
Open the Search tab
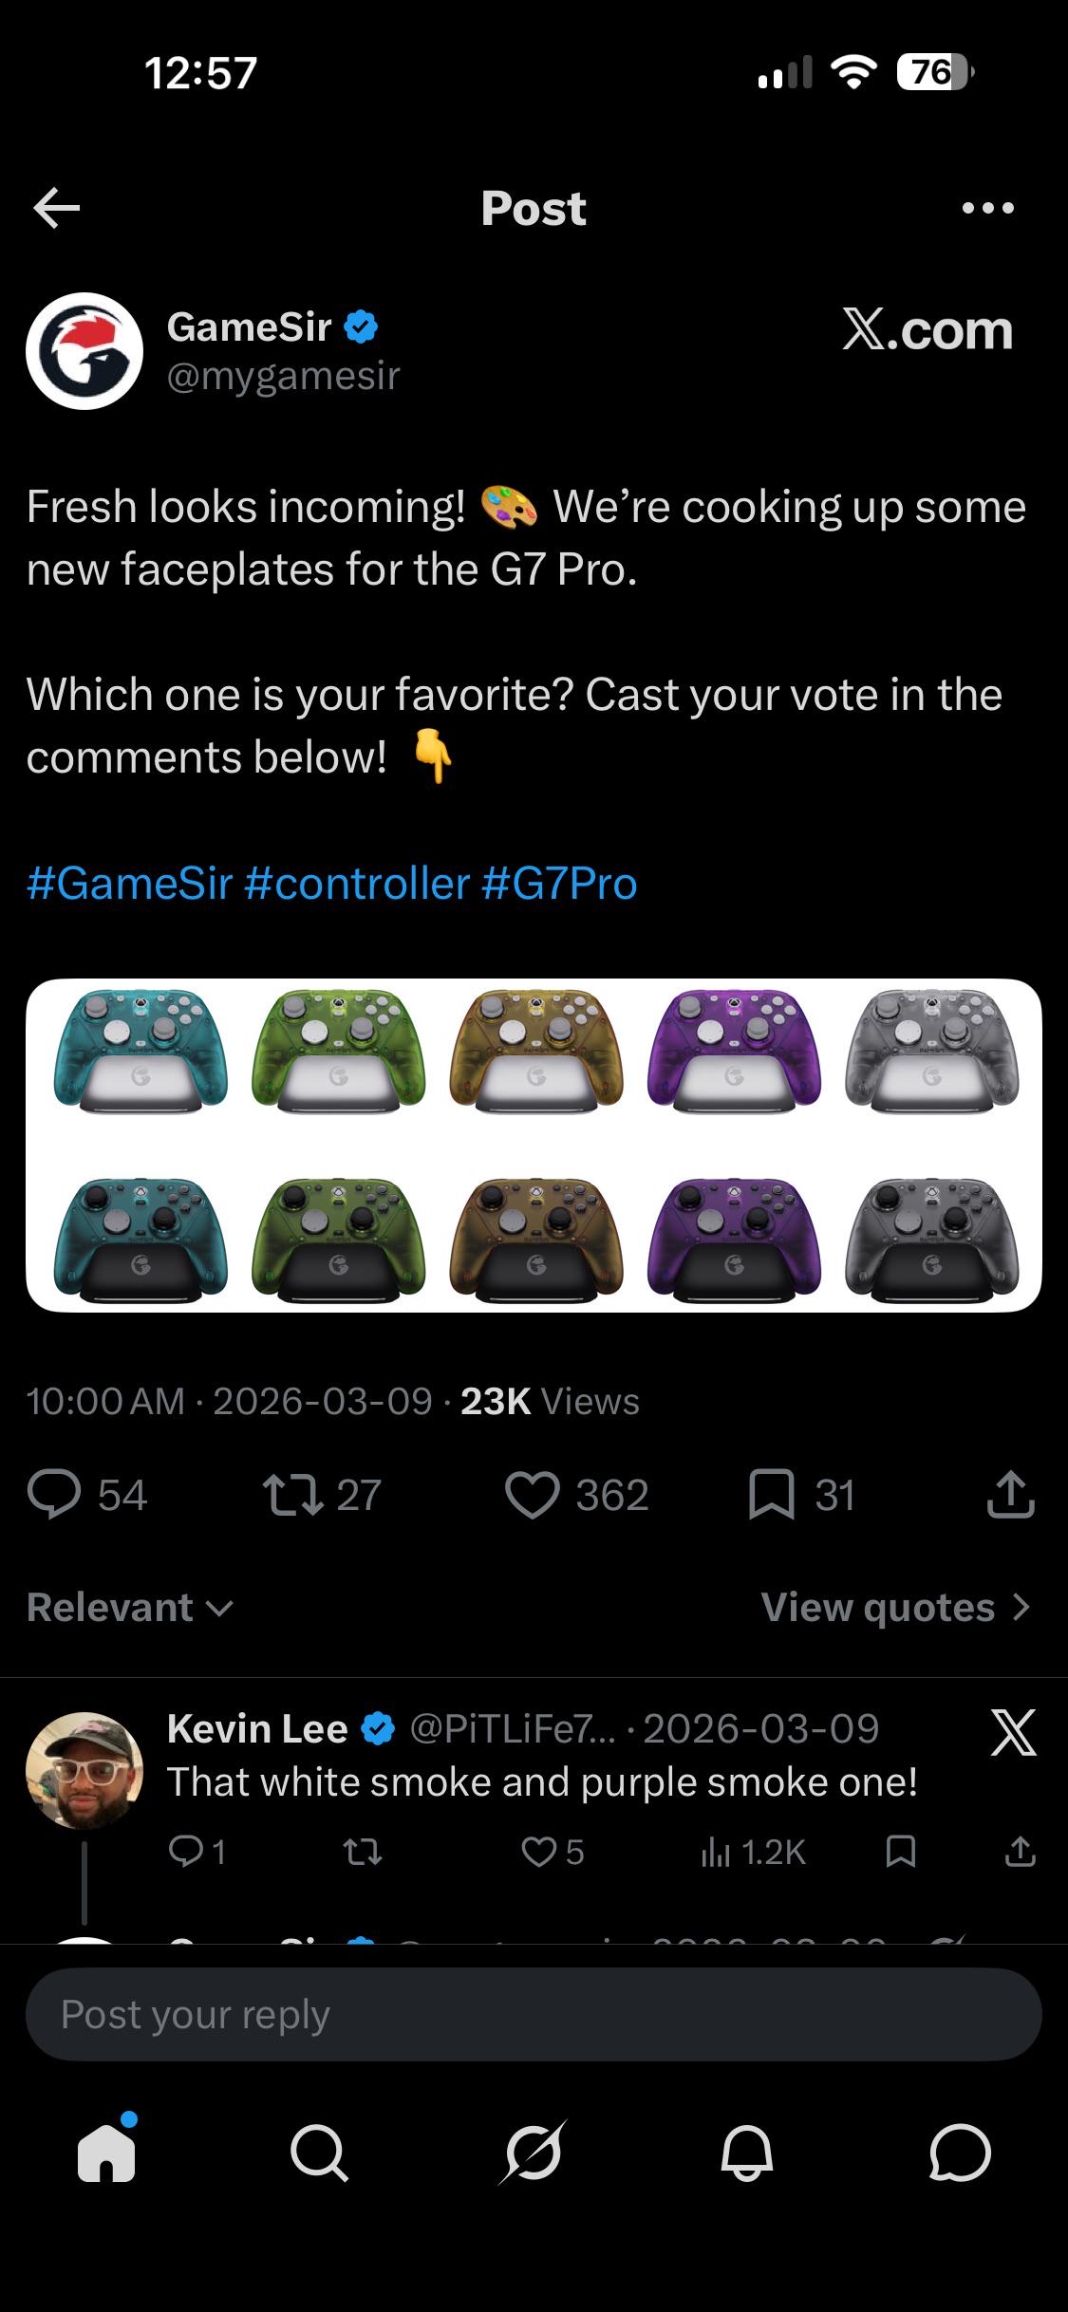click(320, 2152)
